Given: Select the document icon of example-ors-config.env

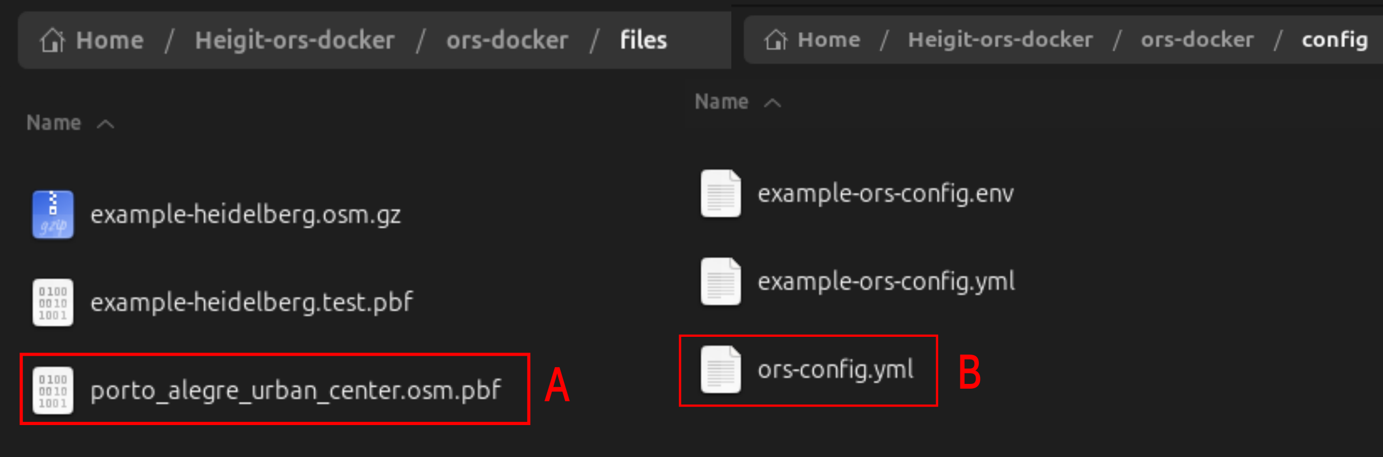Looking at the screenshot, I should point(720,193).
